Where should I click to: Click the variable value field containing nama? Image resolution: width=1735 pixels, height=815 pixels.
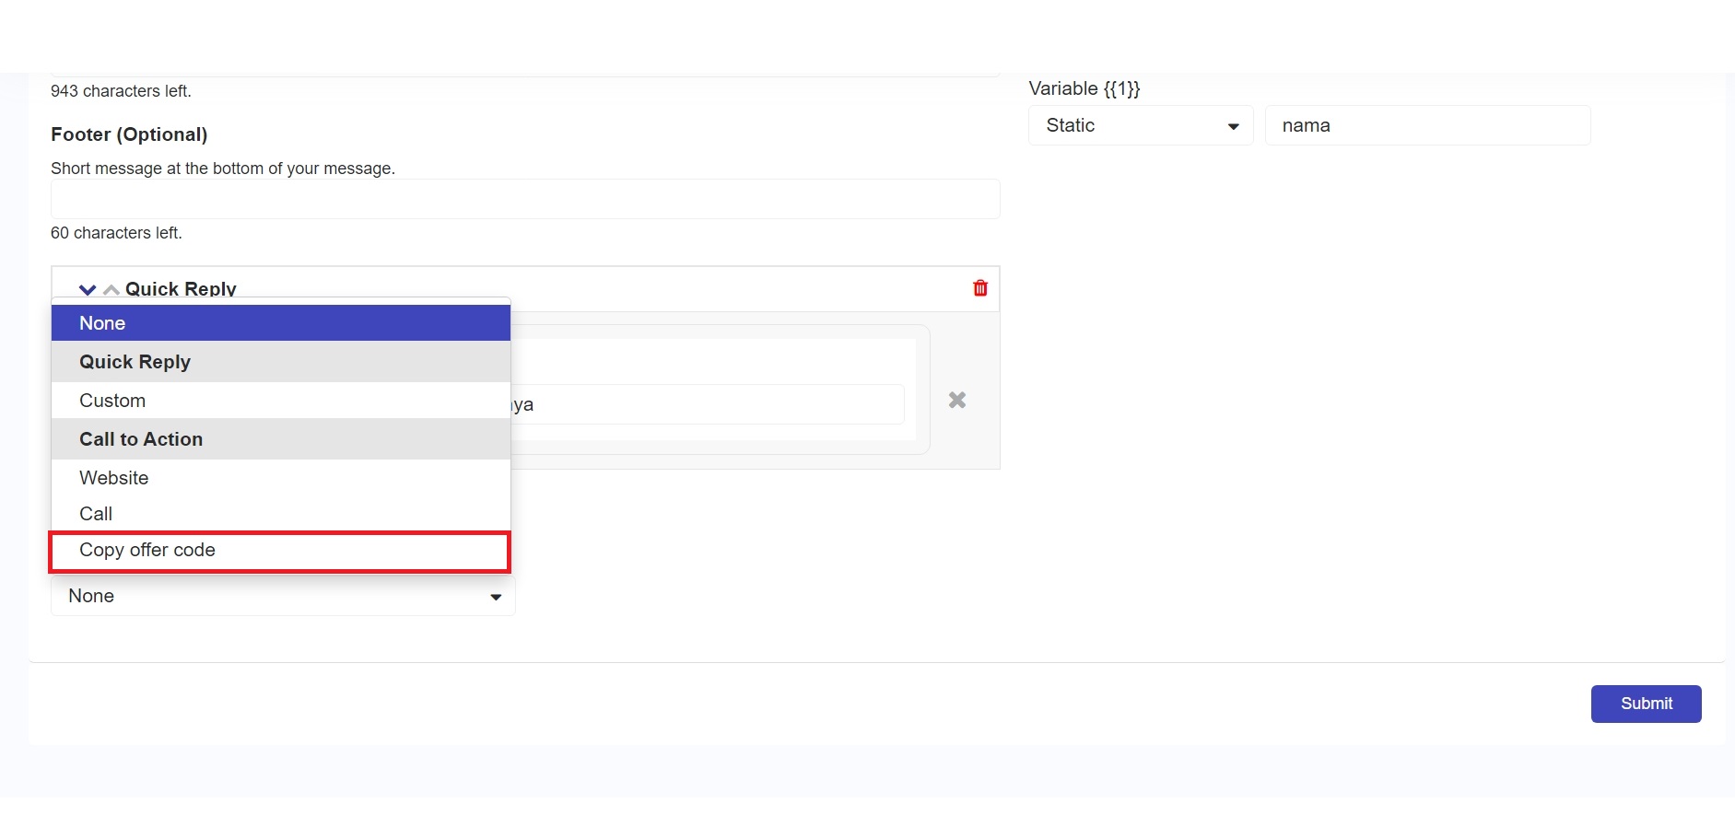pos(1427,125)
